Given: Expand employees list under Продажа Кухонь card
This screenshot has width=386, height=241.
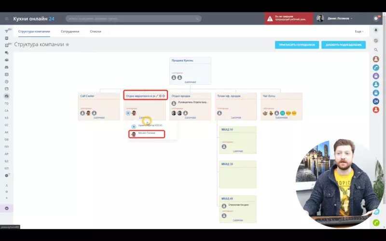Looking at the screenshot, I should pos(190,82).
